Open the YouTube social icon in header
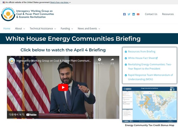This screenshot has width=178, height=128. pos(138,14)
